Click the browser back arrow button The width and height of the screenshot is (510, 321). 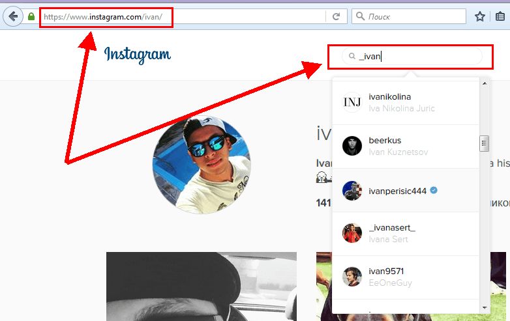(13, 16)
